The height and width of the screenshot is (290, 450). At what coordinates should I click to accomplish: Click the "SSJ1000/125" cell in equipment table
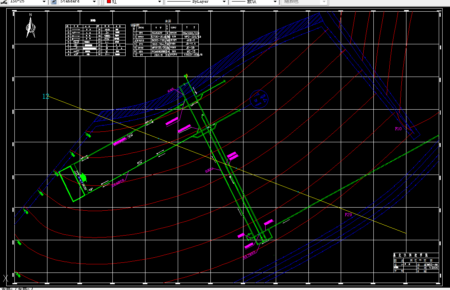pyautogui.click(x=191, y=33)
